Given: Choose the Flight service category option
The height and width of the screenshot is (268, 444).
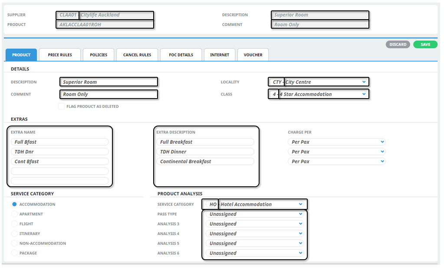Looking at the screenshot, I should pos(14,224).
